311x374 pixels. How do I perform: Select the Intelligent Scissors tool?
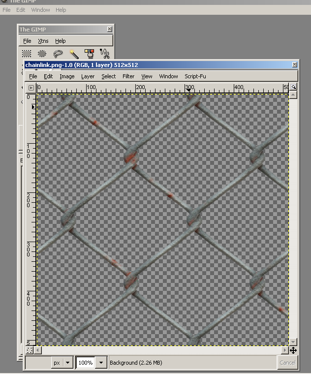[x=104, y=54]
